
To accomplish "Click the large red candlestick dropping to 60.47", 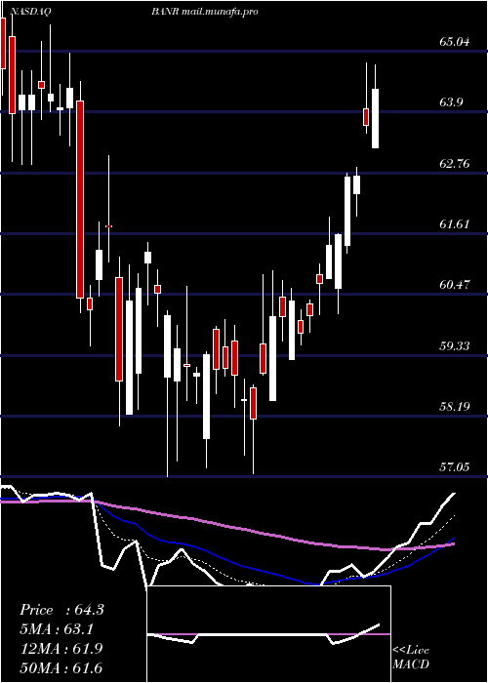I will (80, 199).
